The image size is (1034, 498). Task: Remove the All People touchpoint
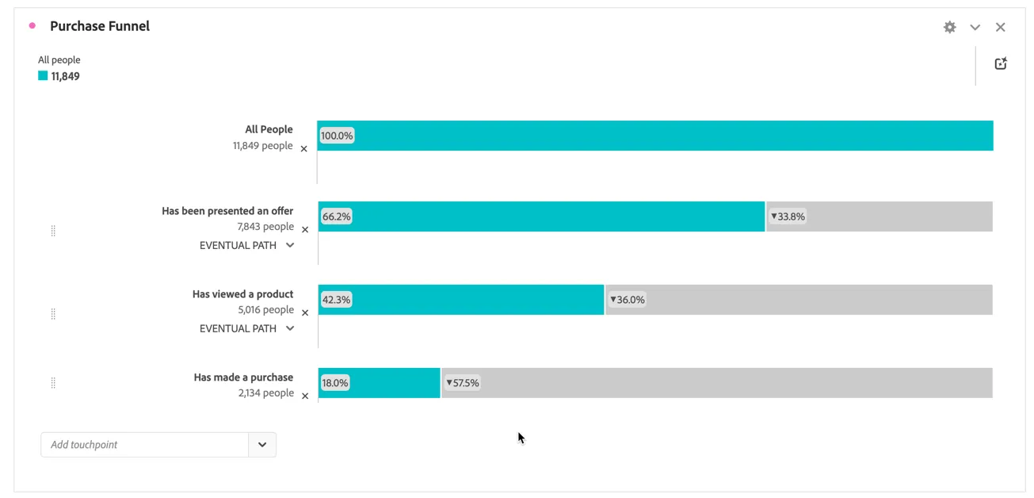(x=303, y=149)
